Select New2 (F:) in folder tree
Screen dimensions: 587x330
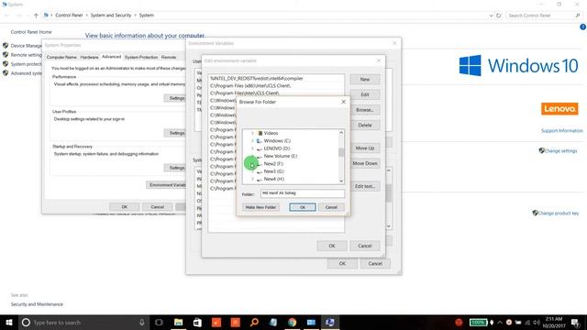click(x=273, y=164)
